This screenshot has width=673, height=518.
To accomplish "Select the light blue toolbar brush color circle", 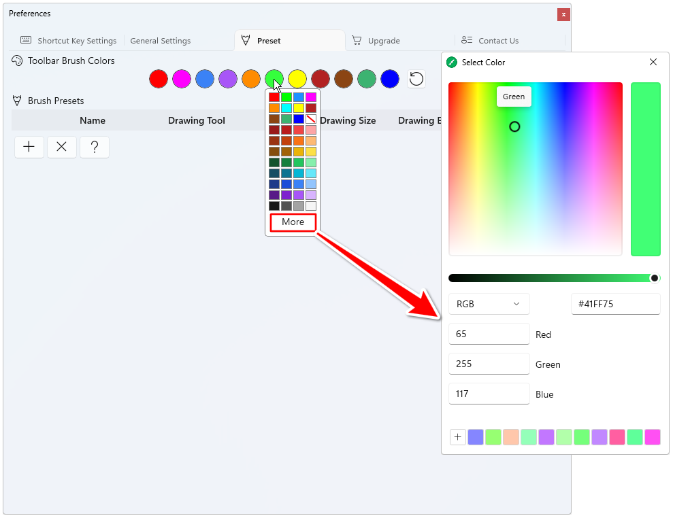I will coord(205,79).
